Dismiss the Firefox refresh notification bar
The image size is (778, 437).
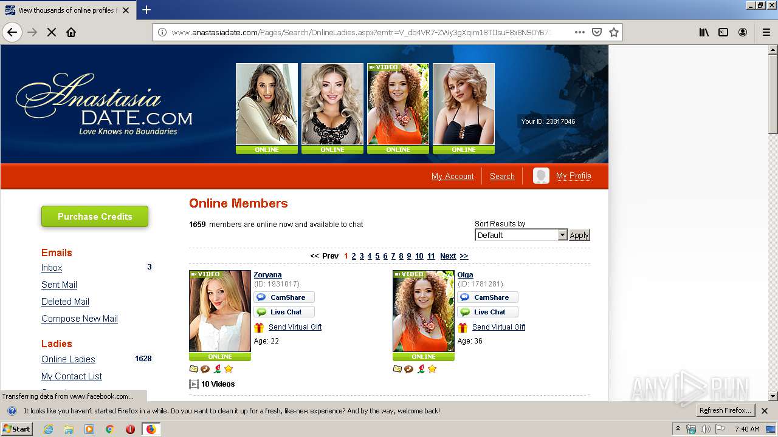click(x=765, y=411)
